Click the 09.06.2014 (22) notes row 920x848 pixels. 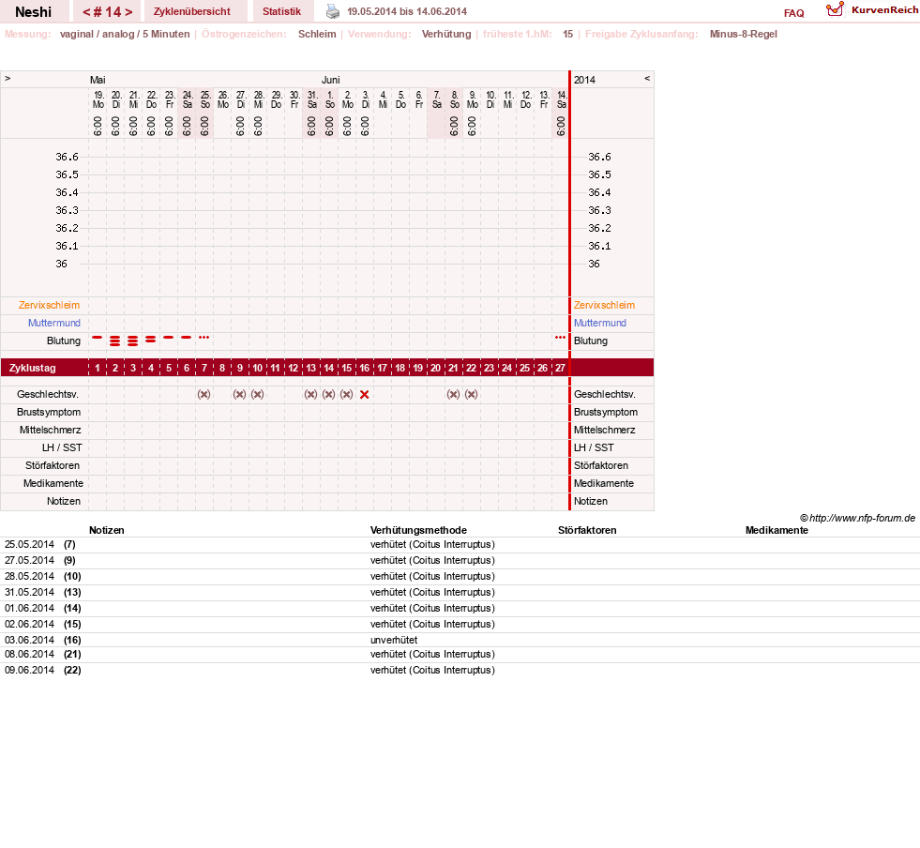point(460,670)
